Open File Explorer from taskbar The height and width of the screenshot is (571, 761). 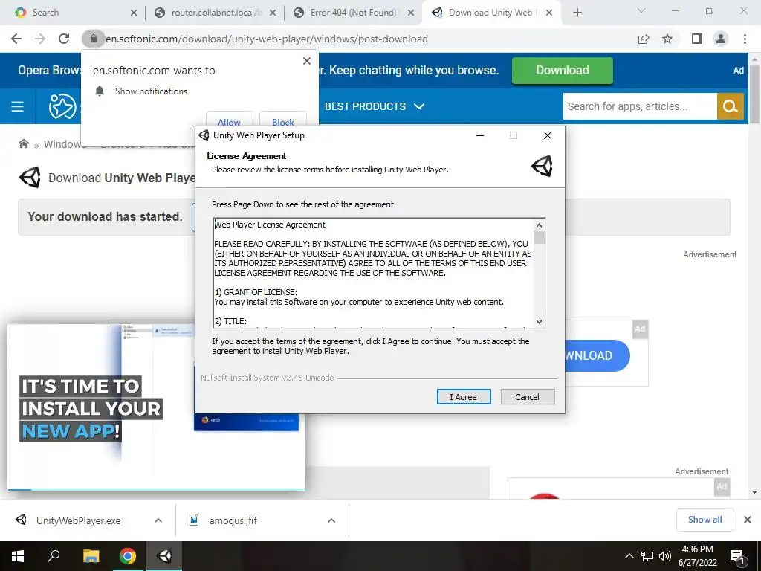coord(91,556)
